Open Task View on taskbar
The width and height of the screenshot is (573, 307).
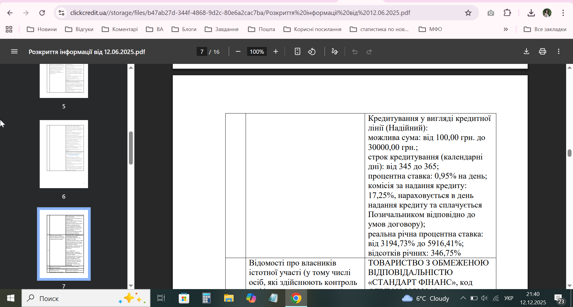pos(161,298)
